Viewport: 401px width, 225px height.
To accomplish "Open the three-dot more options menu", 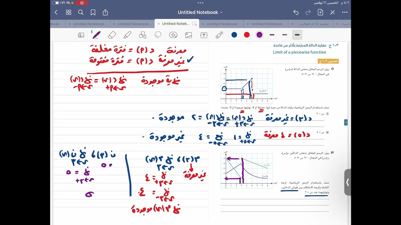I will 345,12.
